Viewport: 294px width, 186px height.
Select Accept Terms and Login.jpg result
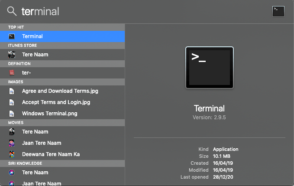click(56, 102)
